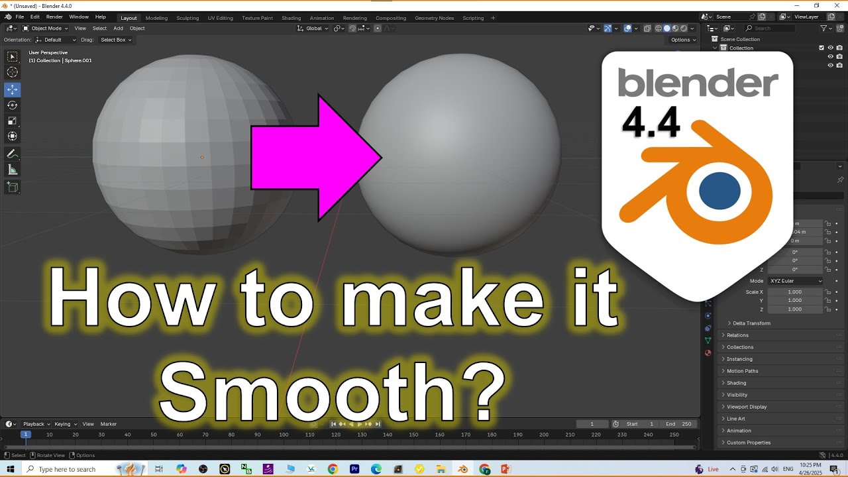Select the Transform tool

[x=12, y=136]
